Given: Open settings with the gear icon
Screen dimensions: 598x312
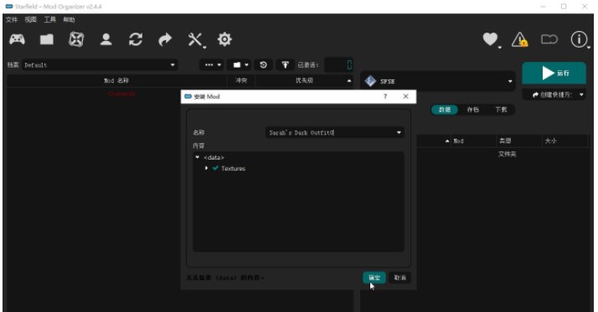Looking at the screenshot, I should point(224,39).
